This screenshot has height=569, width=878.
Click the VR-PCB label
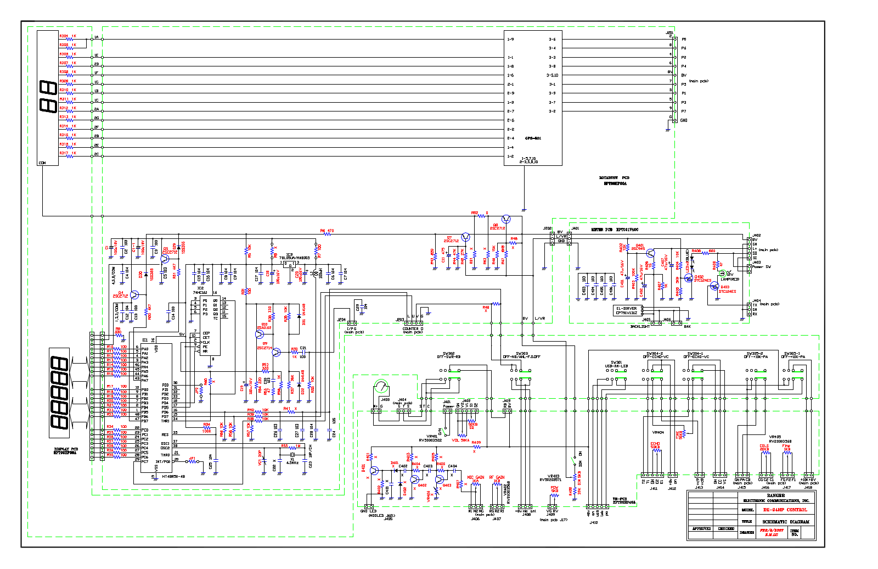pyautogui.click(x=620, y=499)
